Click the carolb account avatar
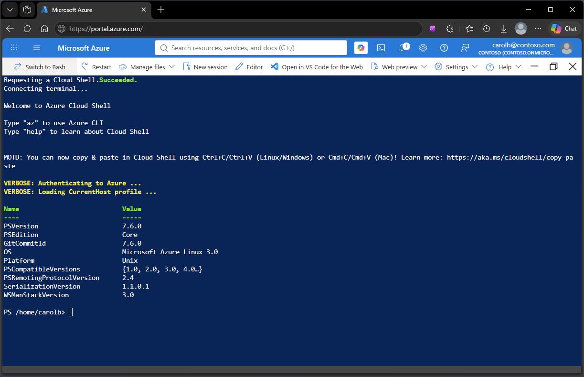This screenshot has width=584, height=377. (x=567, y=48)
